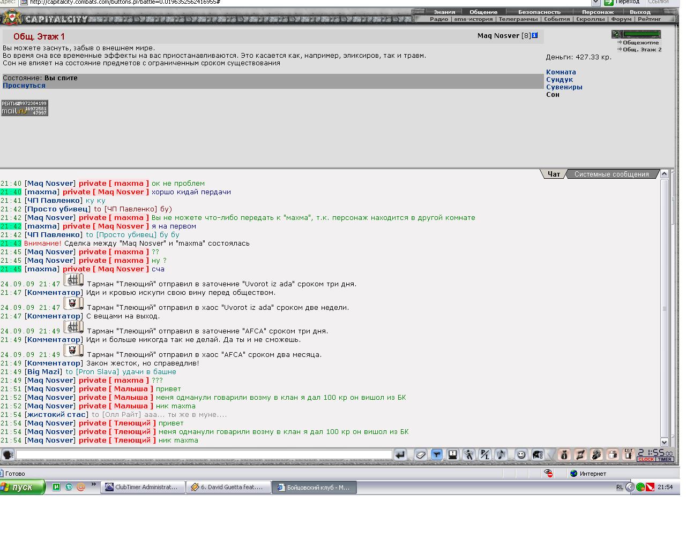The width and height of the screenshot is (686, 548).
Task: Click the Интернет zone globe in status bar
Action: click(573, 473)
